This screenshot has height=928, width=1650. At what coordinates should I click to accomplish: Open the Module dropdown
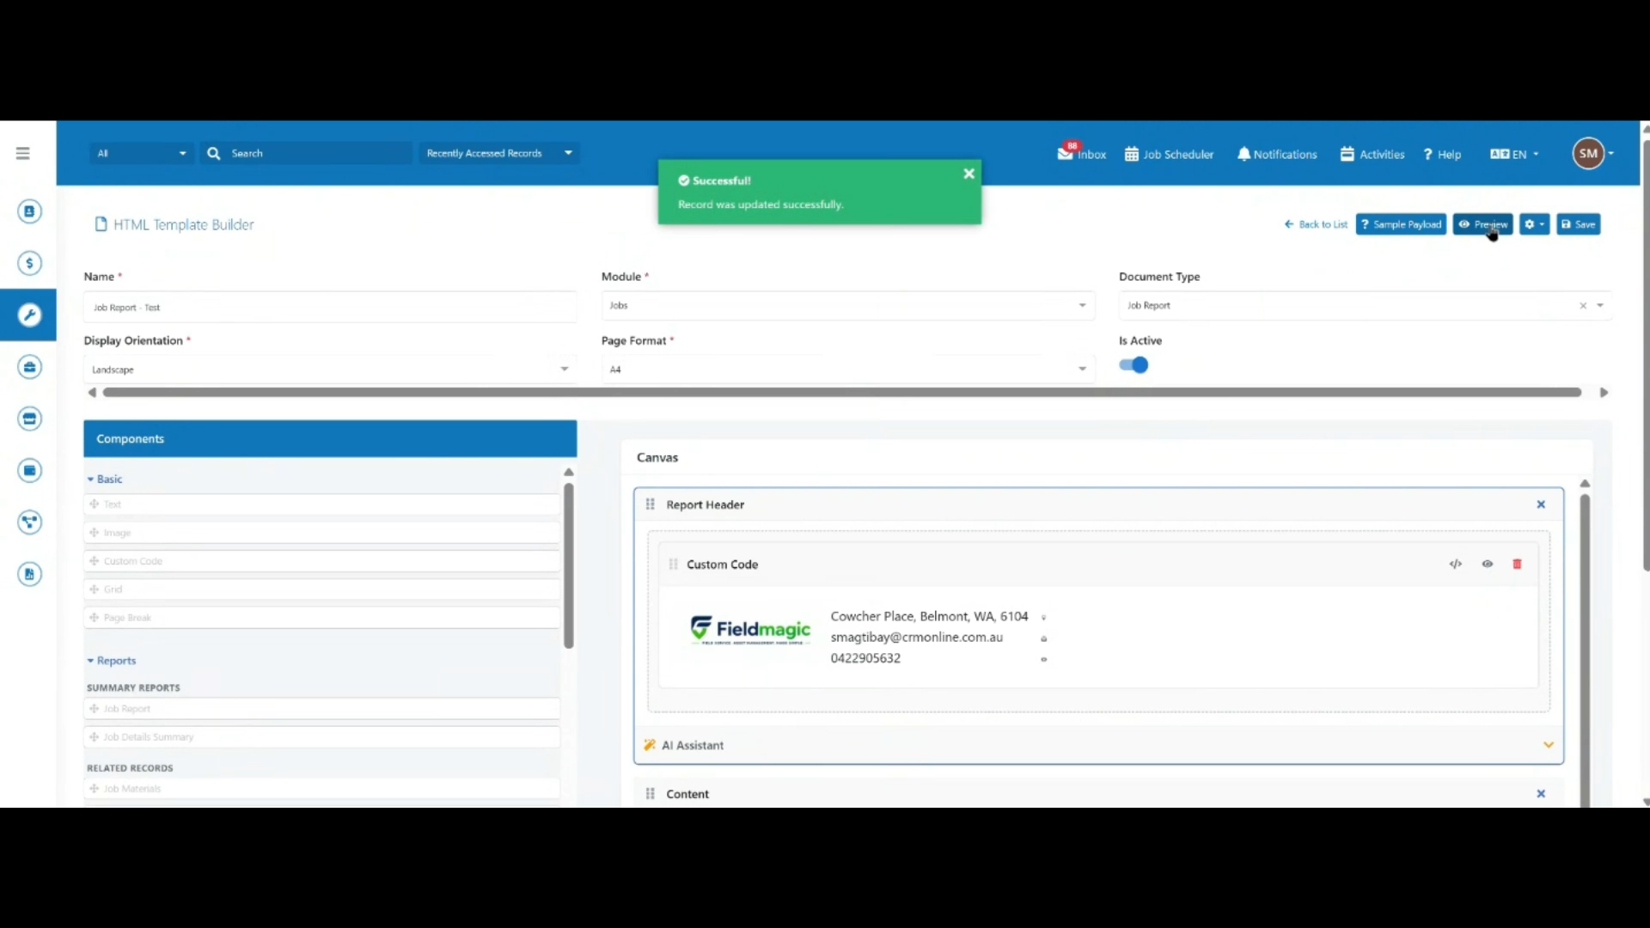[x=847, y=305]
